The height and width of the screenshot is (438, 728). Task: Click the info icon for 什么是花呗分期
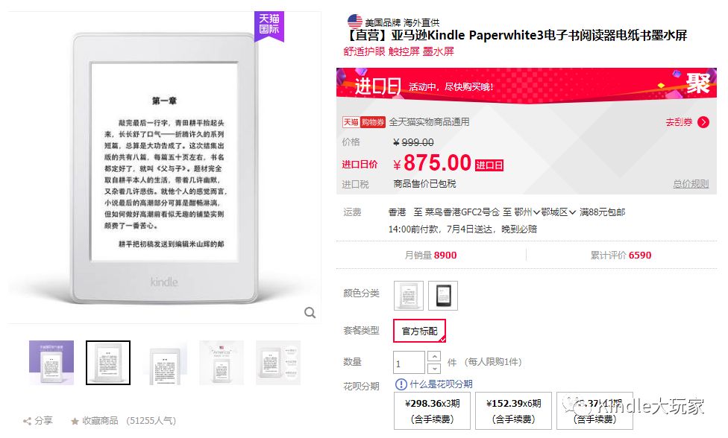pos(401,384)
